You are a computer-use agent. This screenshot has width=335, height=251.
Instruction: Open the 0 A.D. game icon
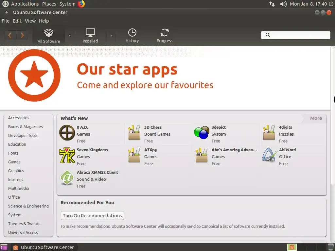point(67,133)
